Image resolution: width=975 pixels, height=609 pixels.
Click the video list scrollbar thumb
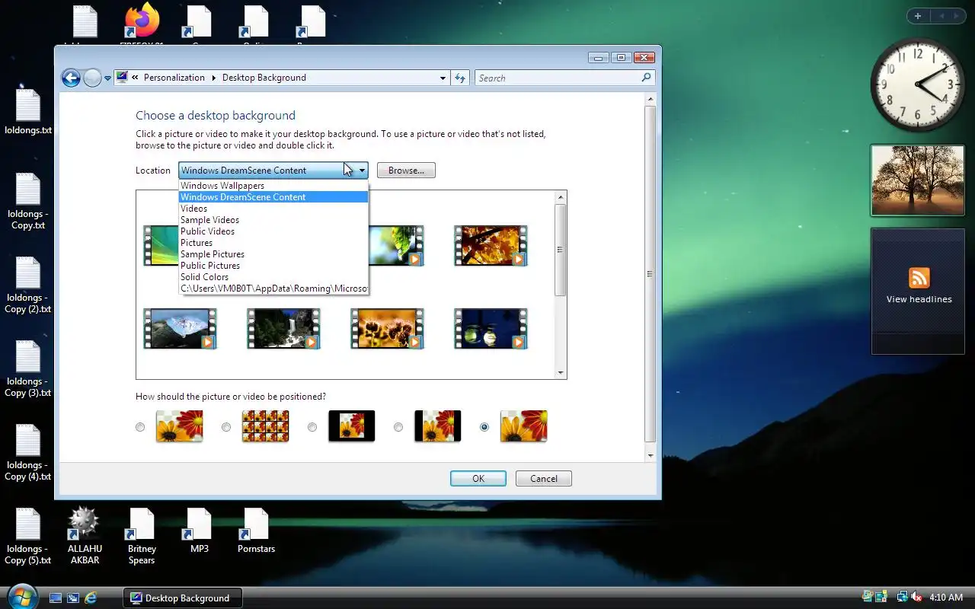[561, 250]
